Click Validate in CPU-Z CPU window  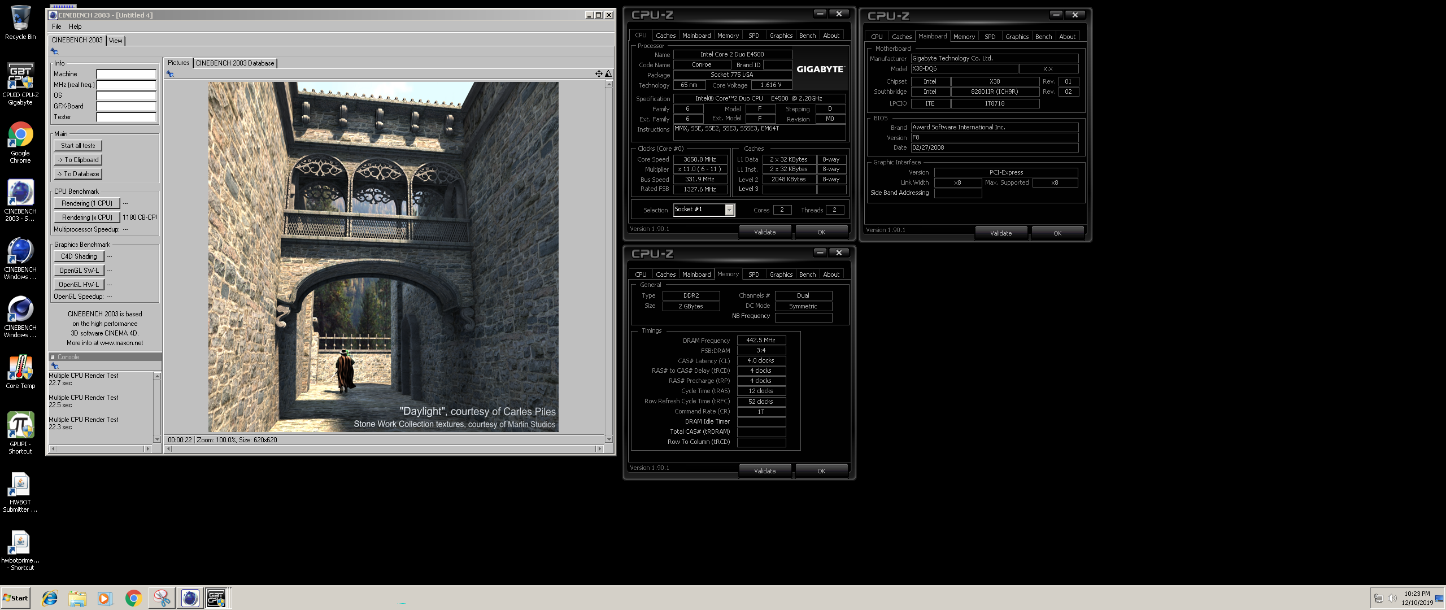point(765,232)
